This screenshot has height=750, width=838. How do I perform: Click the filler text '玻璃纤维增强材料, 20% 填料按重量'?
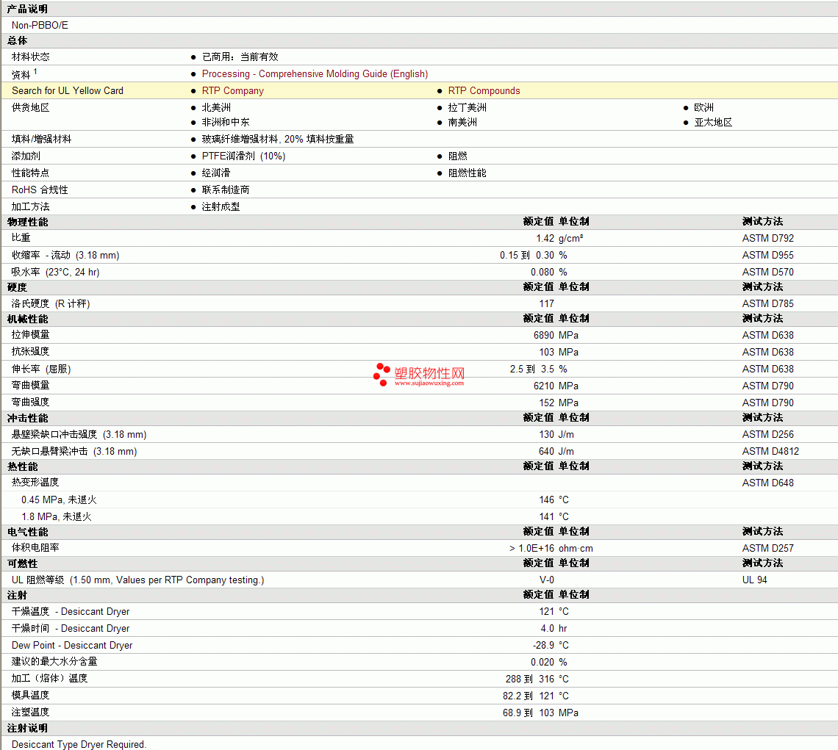pos(278,139)
